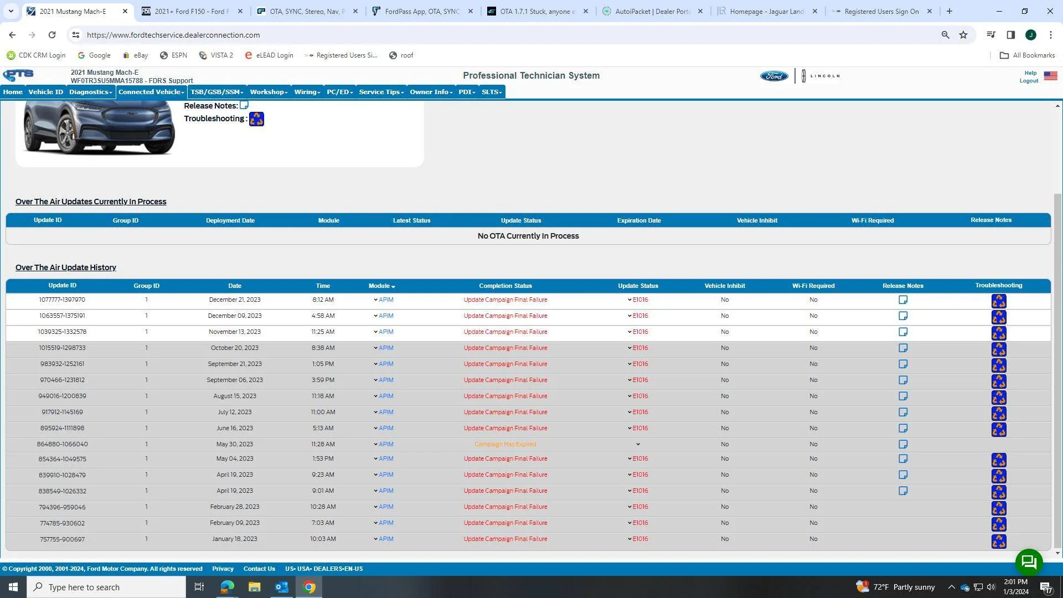Expand the TSB/GSB/SSM menu

(217, 92)
